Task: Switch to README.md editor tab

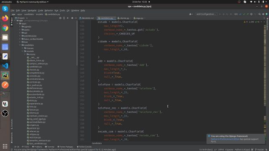Action: [87, 18]
